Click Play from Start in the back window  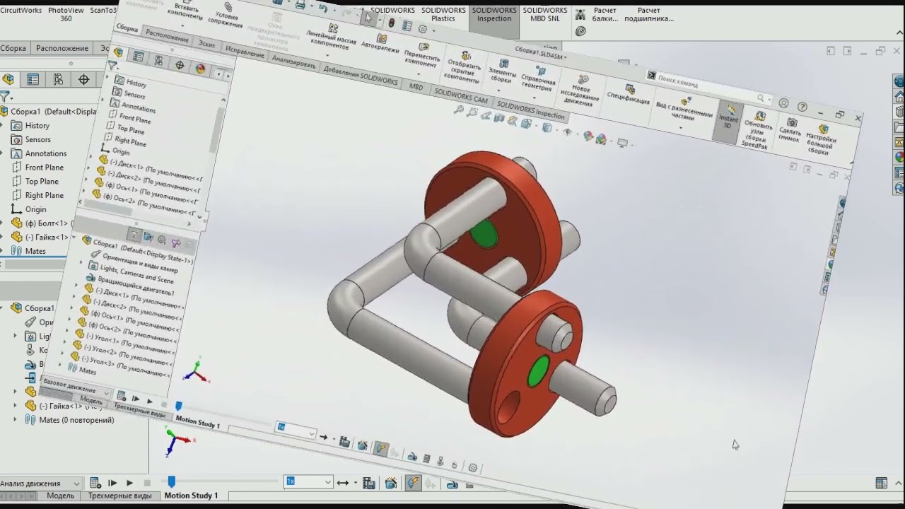coord(112,483)
